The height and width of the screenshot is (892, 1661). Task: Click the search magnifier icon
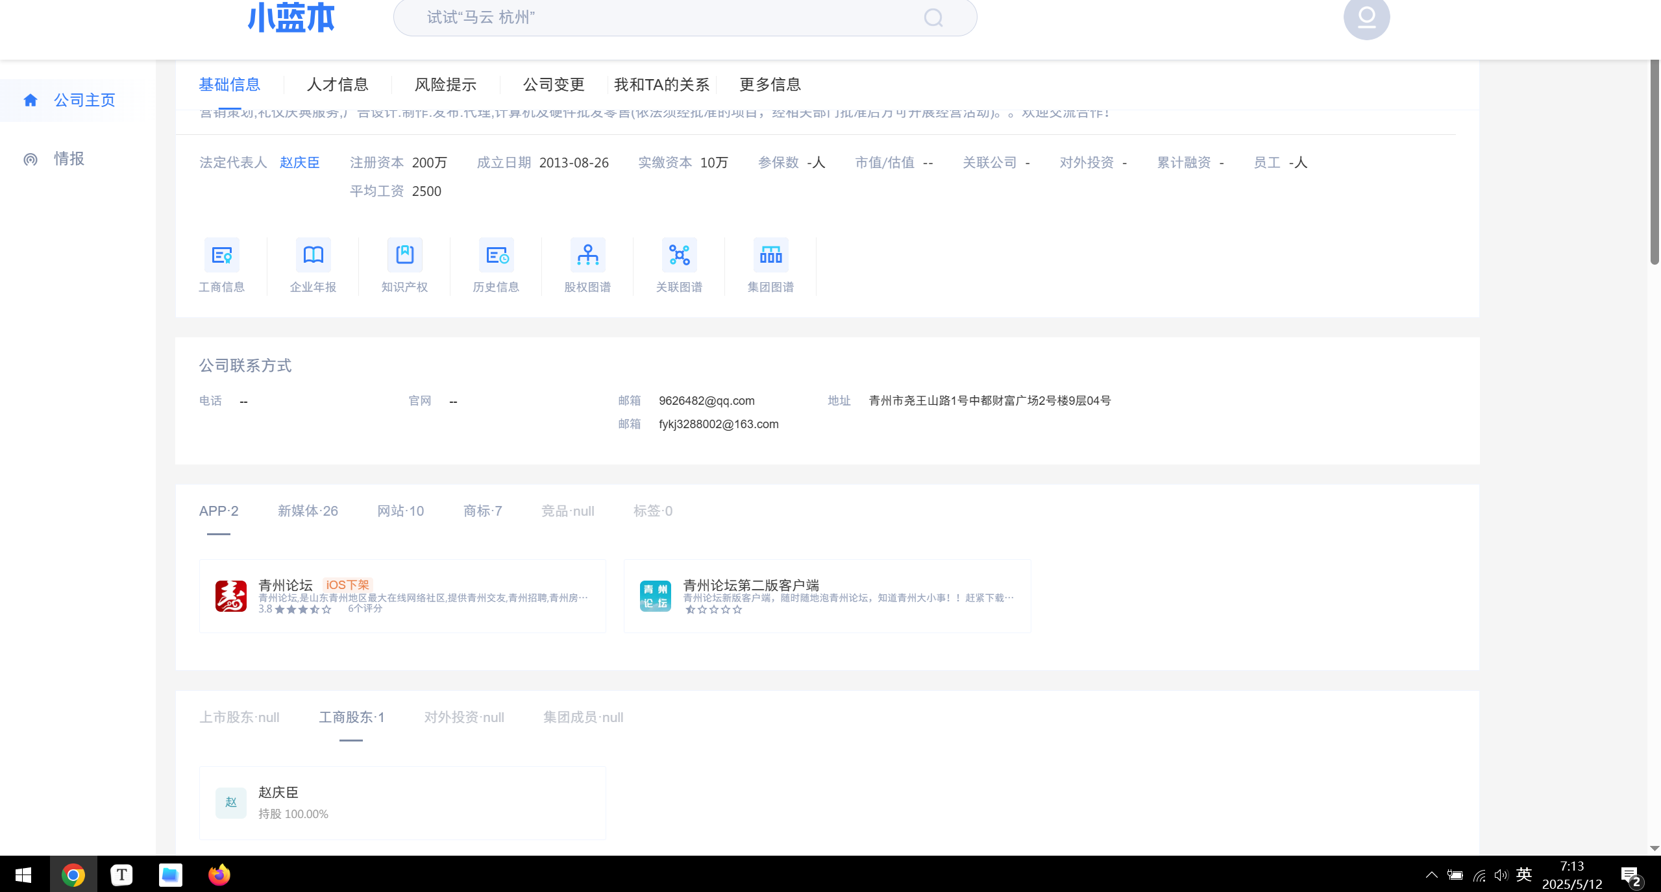click(933, 18)
